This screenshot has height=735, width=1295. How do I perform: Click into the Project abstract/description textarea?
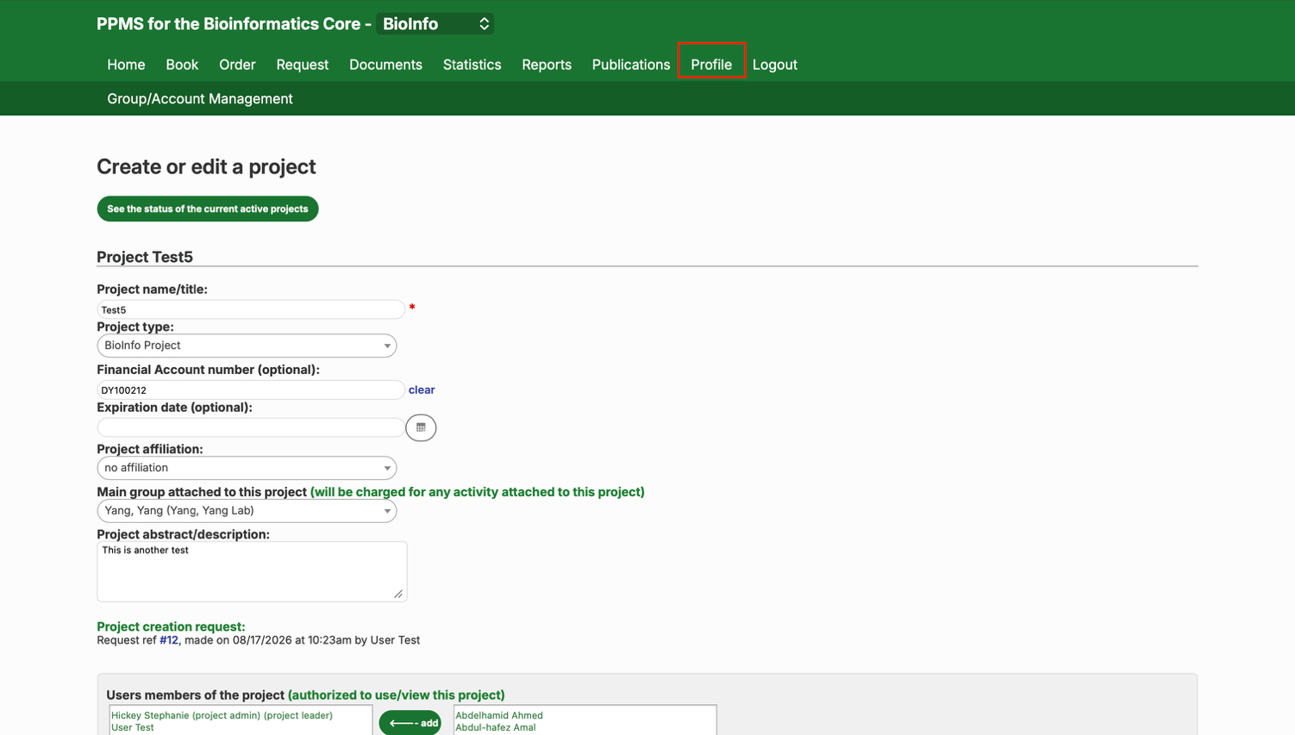click(252, 571)
